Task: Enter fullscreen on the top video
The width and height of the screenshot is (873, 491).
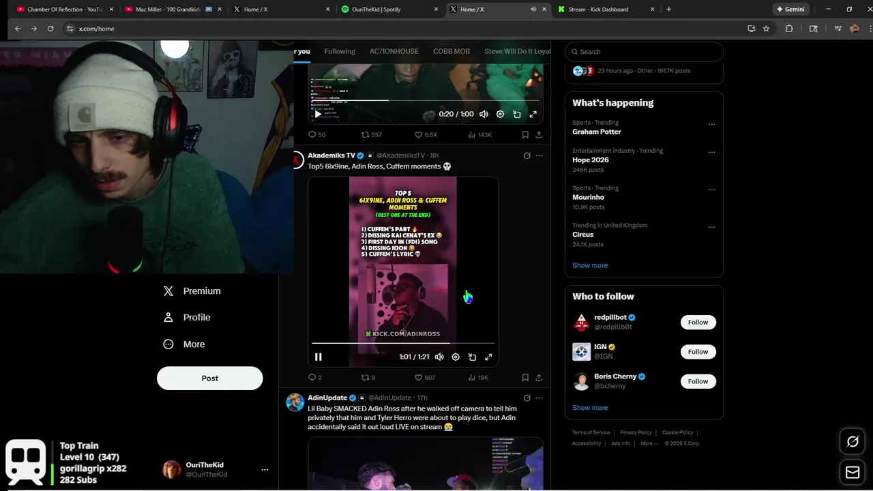Action: (533, 114)
